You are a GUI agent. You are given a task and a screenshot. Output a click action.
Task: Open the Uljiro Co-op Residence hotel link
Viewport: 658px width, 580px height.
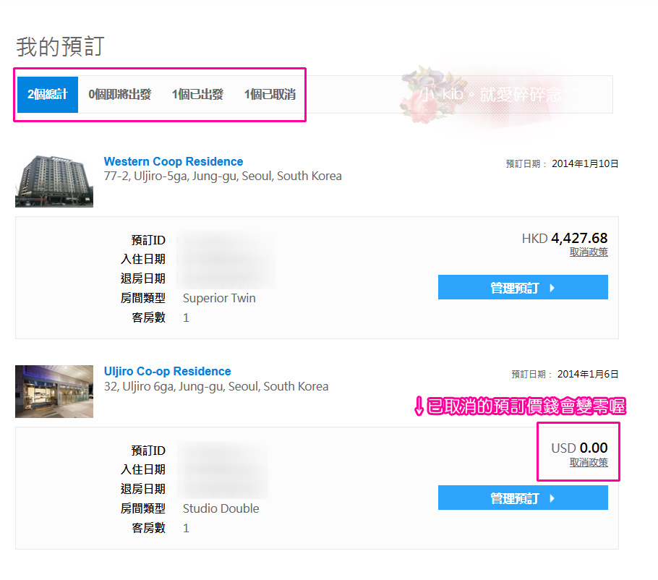(168, 372)
